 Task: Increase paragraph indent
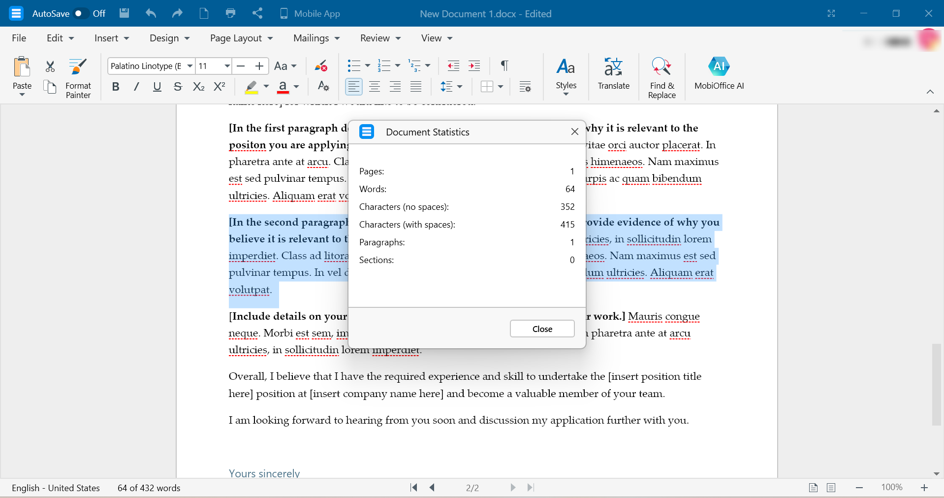coord(474,66)
